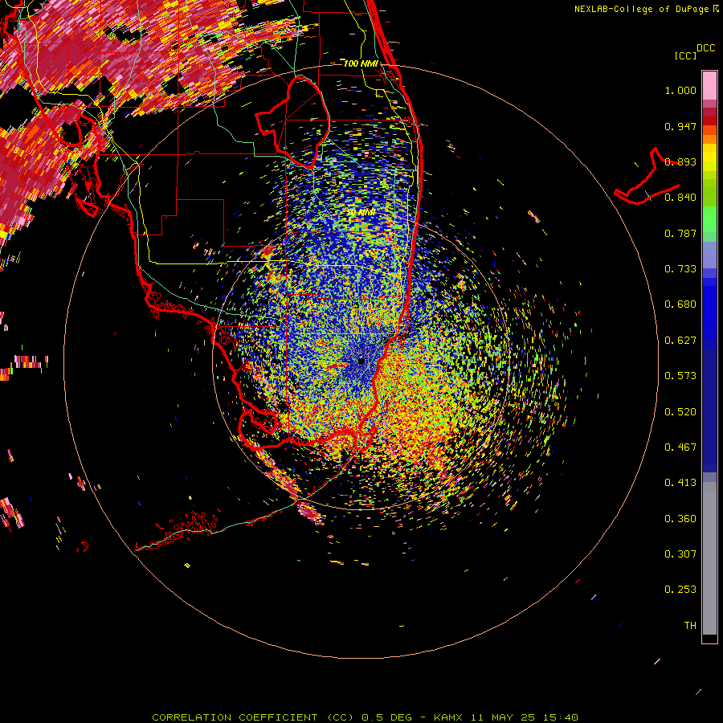Click the gray segment of the color bar

click(x=709, y=558)
